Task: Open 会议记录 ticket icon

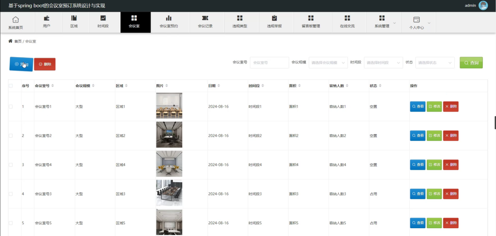Action: tap(205, 18)
